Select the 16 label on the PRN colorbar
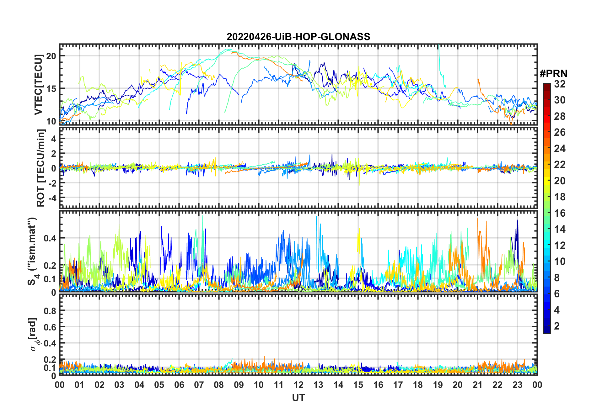 tap(560, 213)
